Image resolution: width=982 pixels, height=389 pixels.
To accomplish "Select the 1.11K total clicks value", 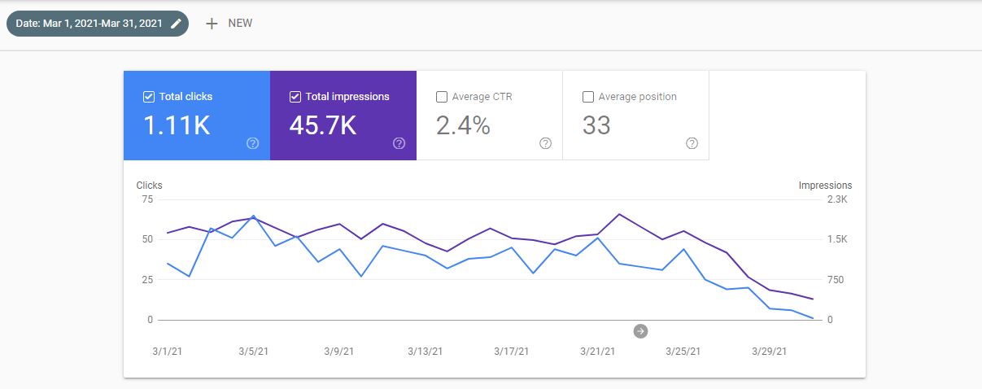I will [177, 125].
